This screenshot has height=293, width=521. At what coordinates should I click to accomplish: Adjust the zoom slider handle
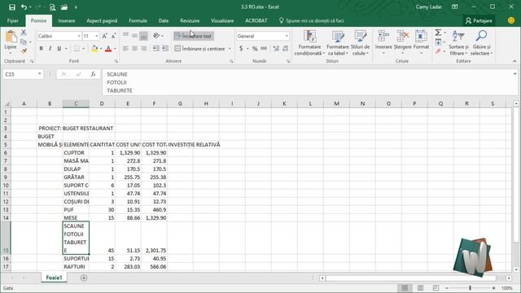(471, 288)
